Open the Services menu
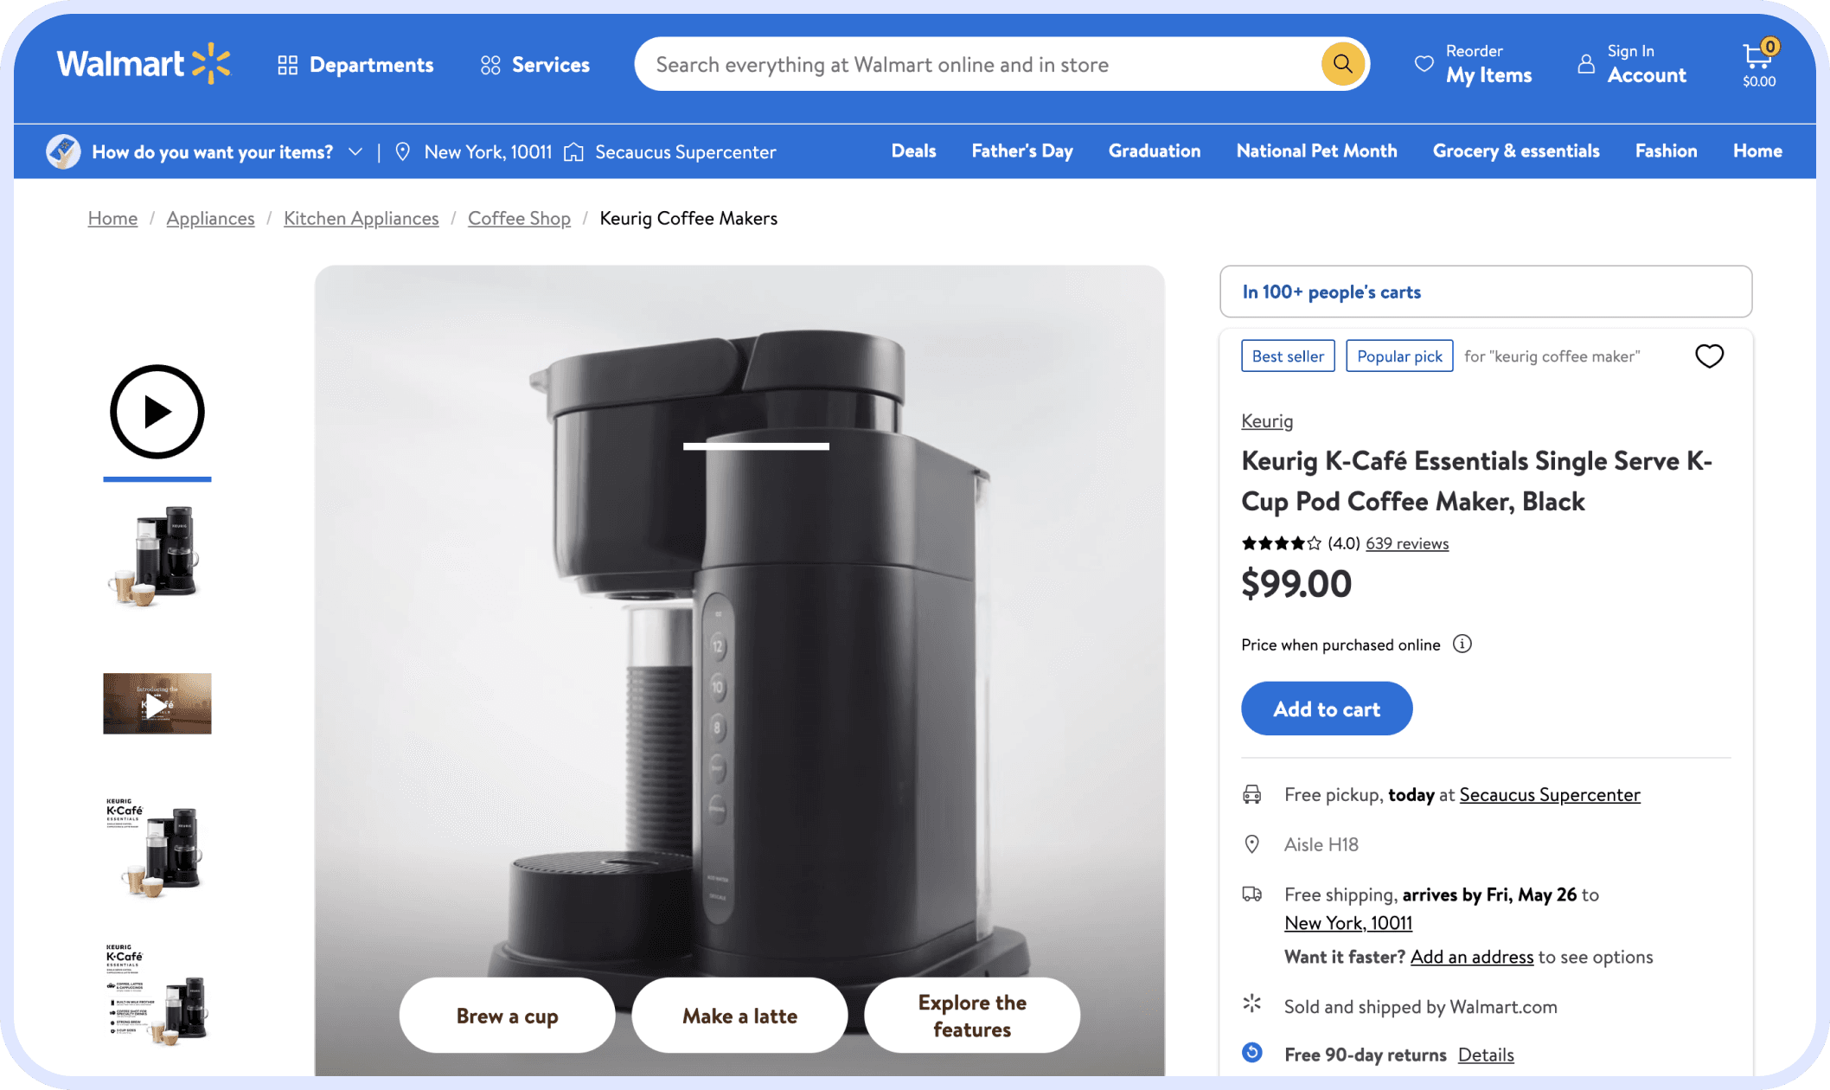The image size is (1830, 1090). (535, 65)
